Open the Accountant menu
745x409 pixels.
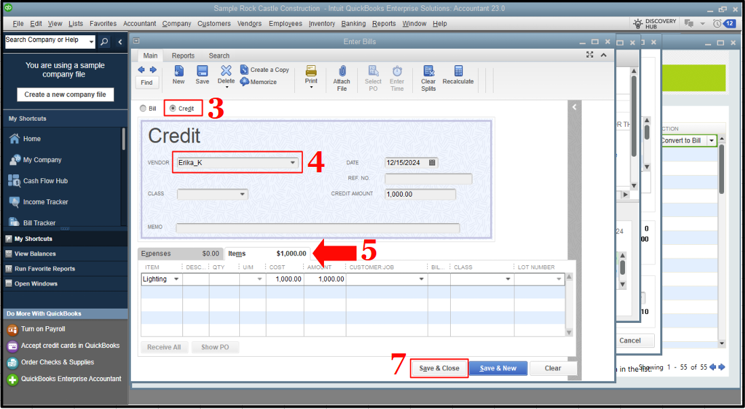pyautogui.click(x=139, y=23)
